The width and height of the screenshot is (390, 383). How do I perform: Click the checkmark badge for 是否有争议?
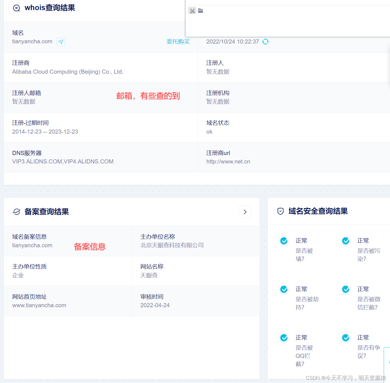pyautogui.click(x=345, y=338)
